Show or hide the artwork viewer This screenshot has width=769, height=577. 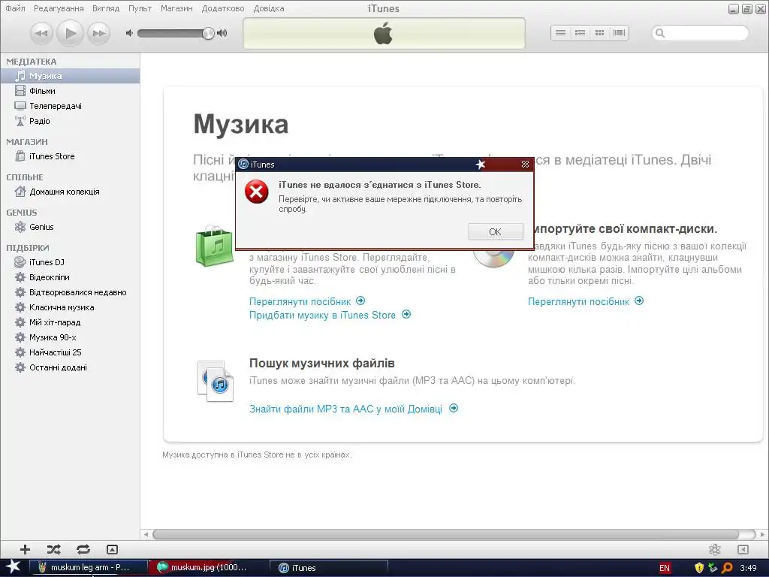(113, 549)
